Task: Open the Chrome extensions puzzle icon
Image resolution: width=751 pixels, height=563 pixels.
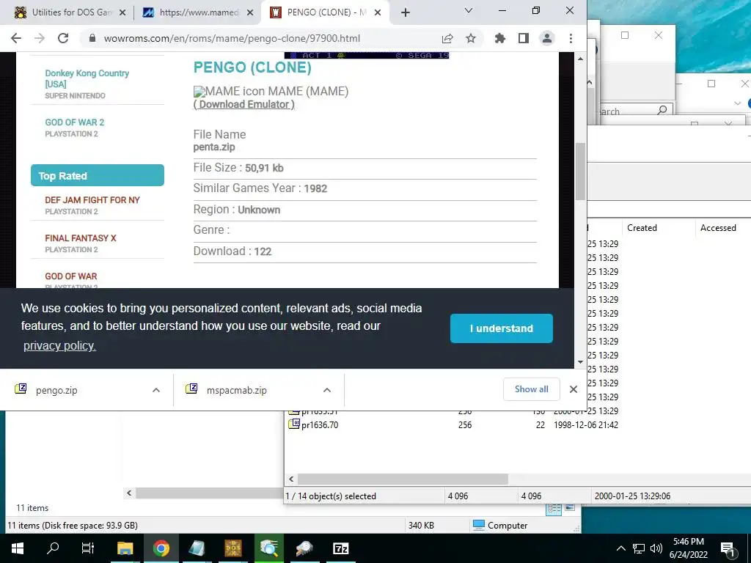Action: (x=500, y=38)
